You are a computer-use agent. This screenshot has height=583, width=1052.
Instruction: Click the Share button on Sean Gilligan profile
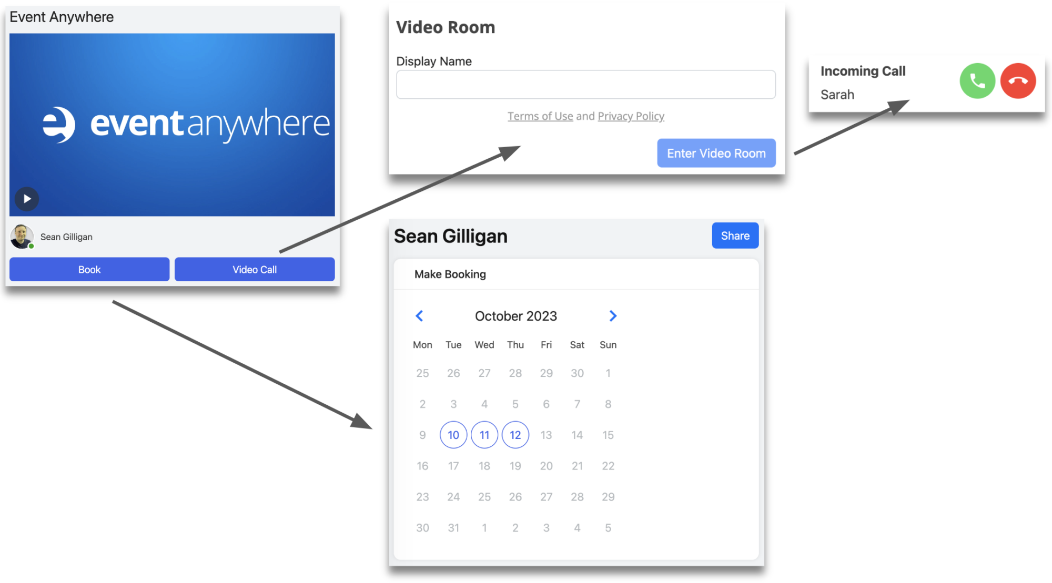[735, 235]
